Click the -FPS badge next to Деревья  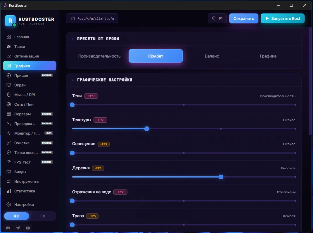pos(98,168)
